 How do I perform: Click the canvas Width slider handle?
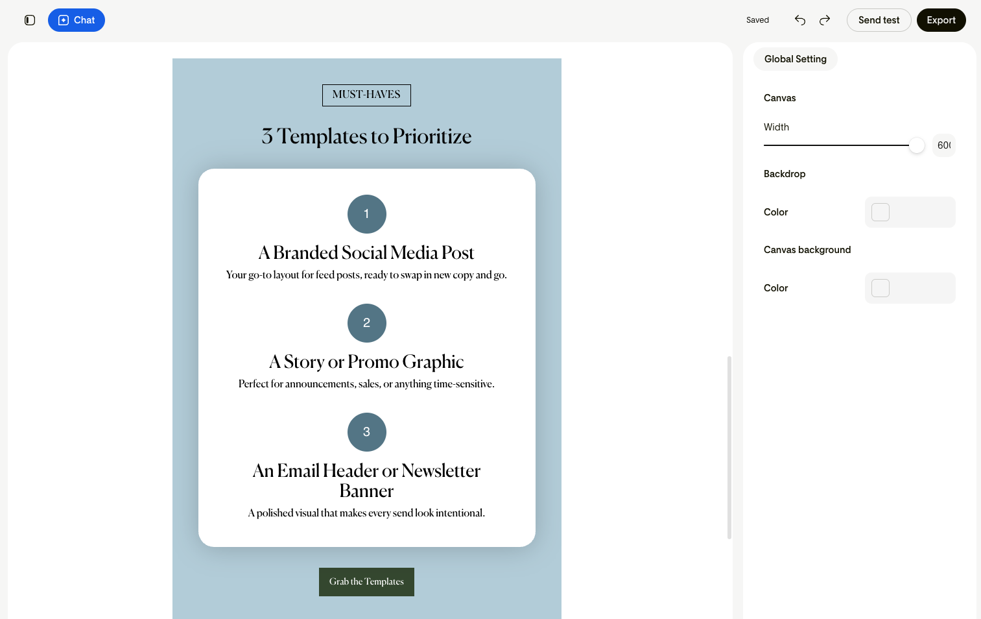[x=916, y=145]
